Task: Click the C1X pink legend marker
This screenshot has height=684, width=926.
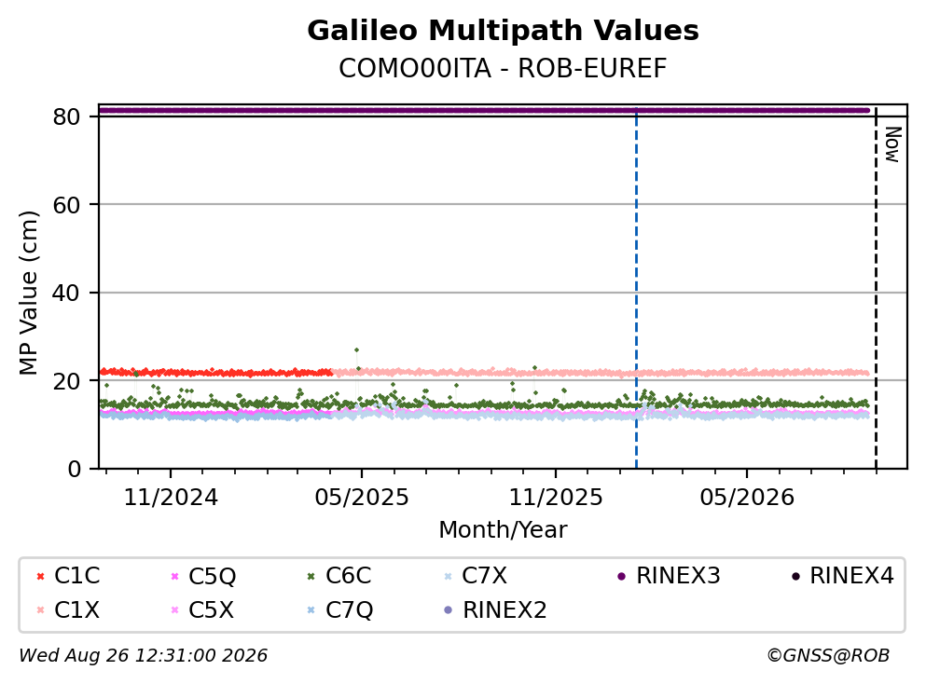Action: (40, 609)
